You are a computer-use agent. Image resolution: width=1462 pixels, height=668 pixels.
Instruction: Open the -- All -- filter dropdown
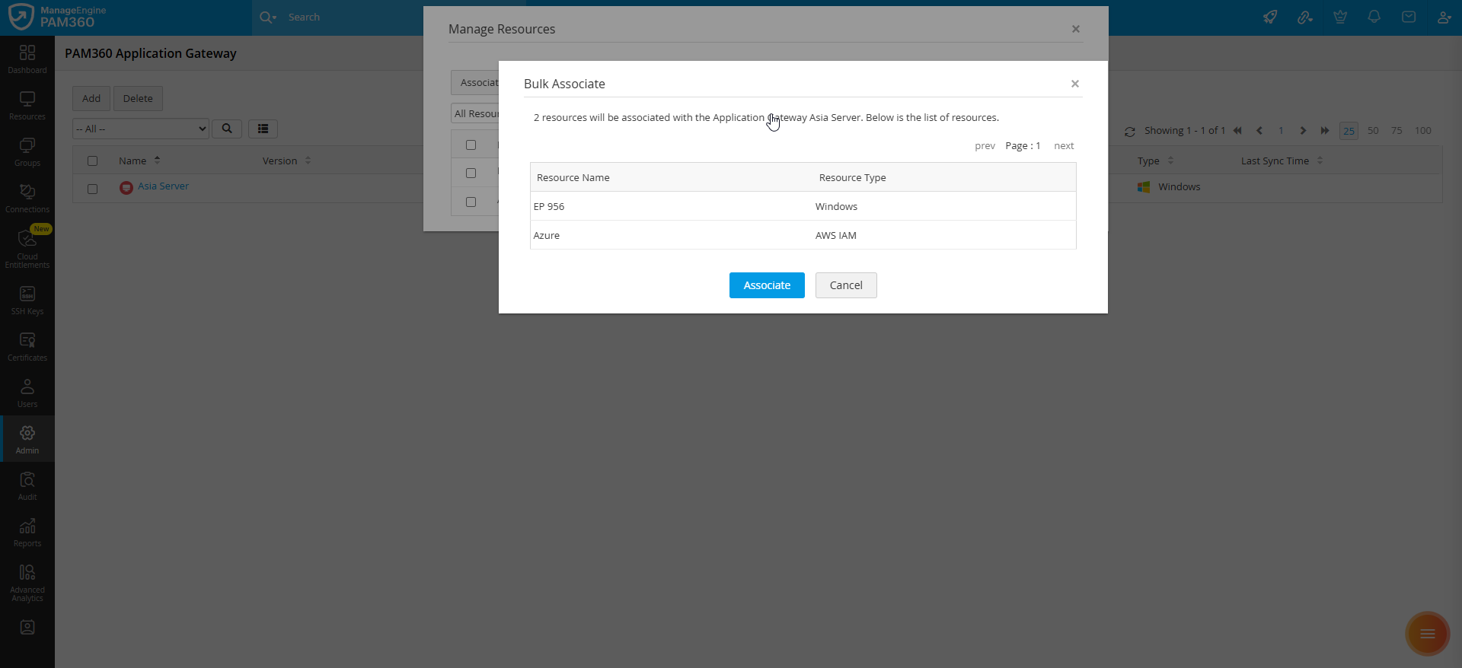pyautogui.click(x=141, y=129)
